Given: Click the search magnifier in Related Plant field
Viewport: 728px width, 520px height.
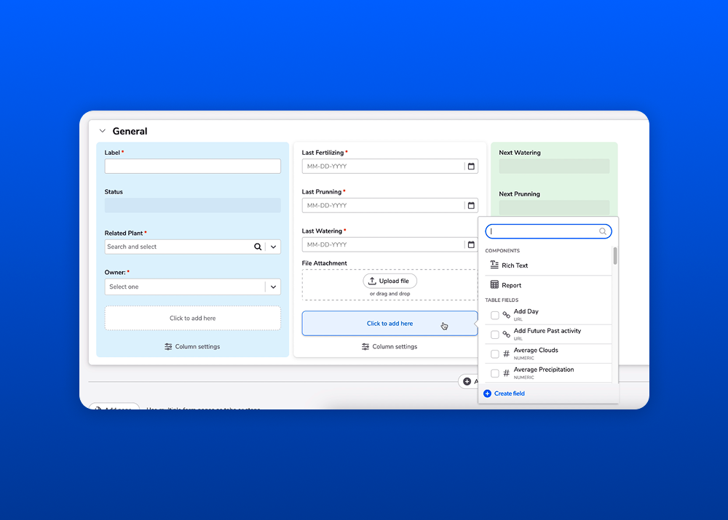Looking at the screenshot, I should [x=258, y=247].
